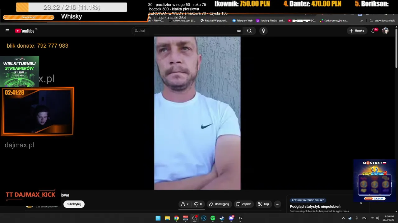Screen dimensions: 398x223
Task: Open the account avatar menu
Action: (x=385, y=31)
